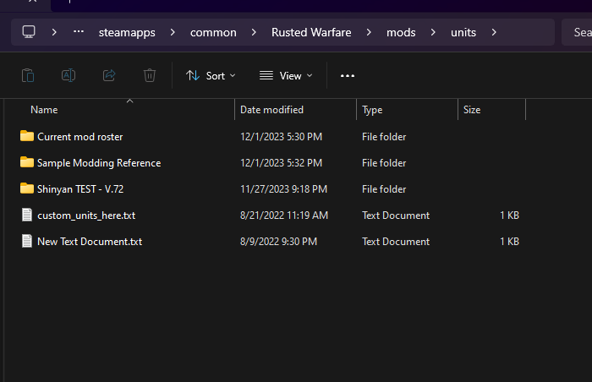The image size is (592, 382).
Task: Click the Current mod roster folder icon
Action: 27,136
